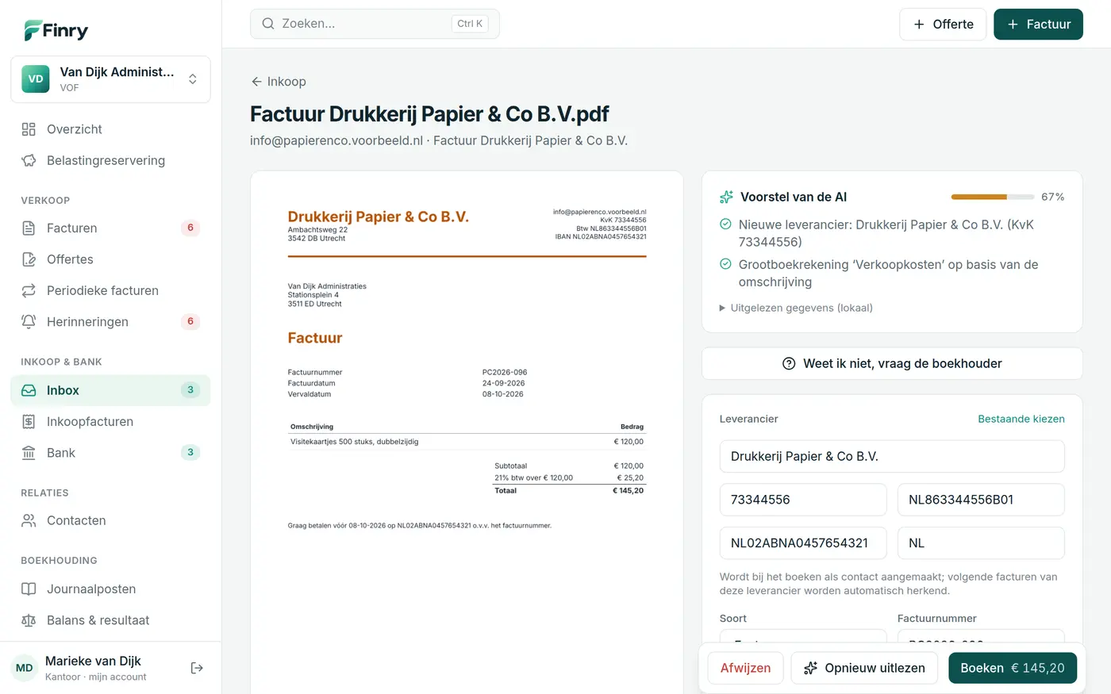
Task: Click the Grootboekrekening suggestion check icon
Action: (x=725, y=264)
